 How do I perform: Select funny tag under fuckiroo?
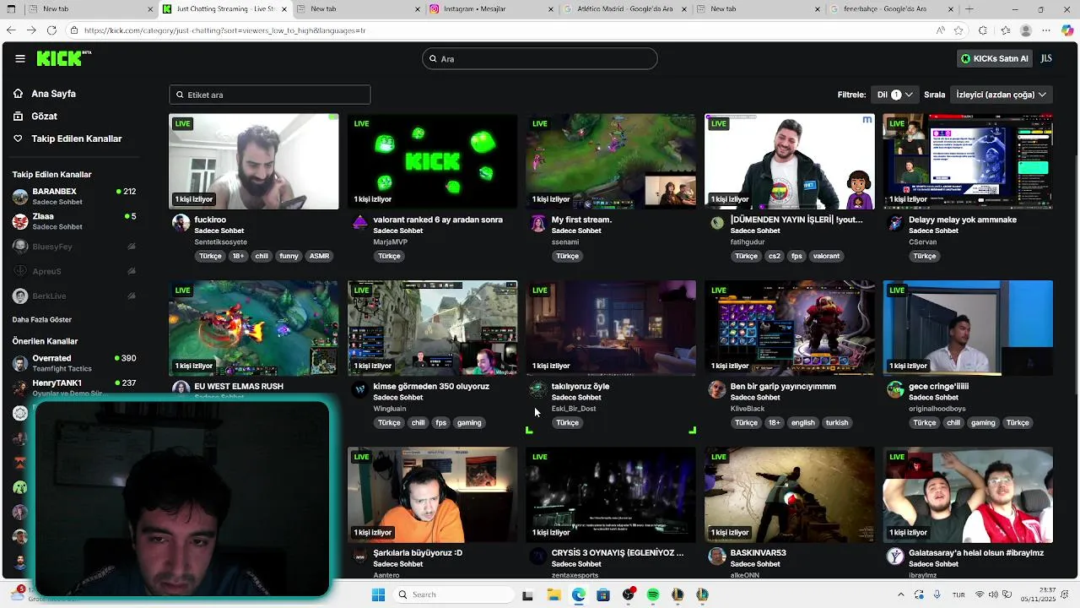point(289,256)
